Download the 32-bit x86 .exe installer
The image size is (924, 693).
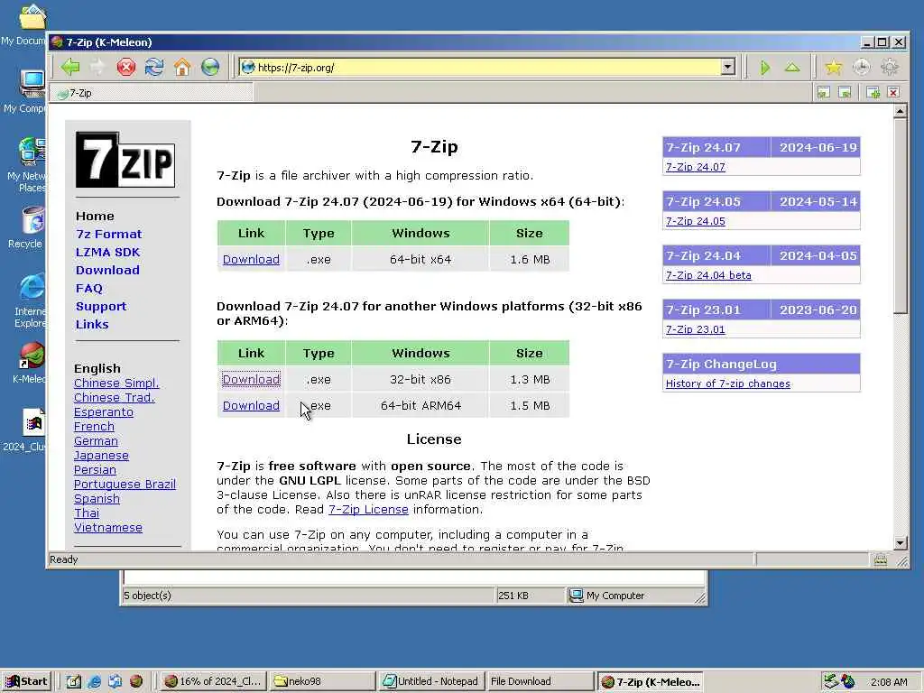coord(251,380)
